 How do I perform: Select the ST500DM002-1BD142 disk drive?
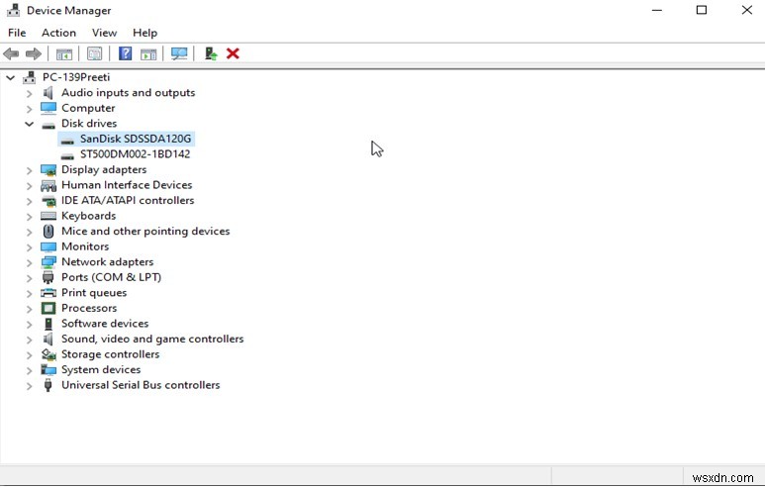(x=136, y=154)
